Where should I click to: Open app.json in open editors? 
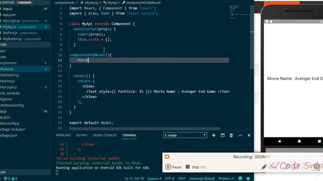coord(25,15)
